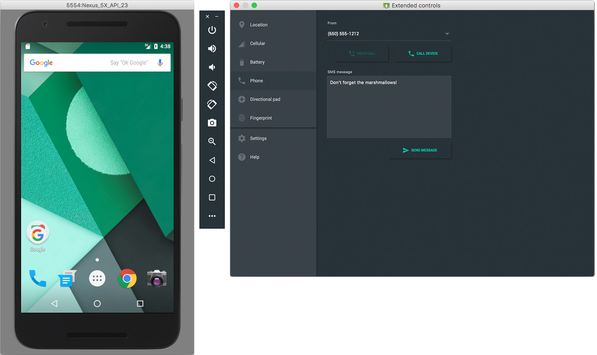Image resolution: width=597 pixels, height=355 pixels.
Task: Open the Messenger app in the dock
Action: point(67,279)
